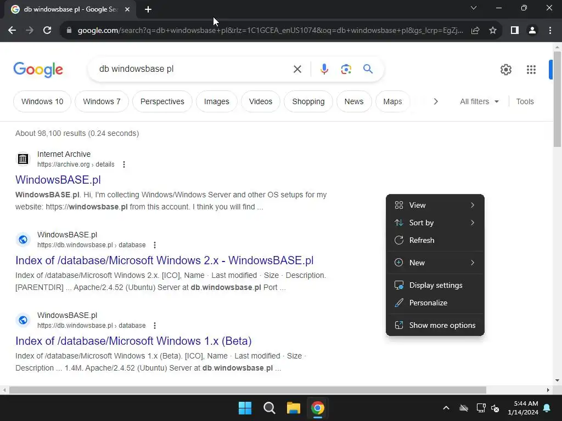The width and height of the screenshot is (562, 421).
Task: Open the share page icon in address bar
Action: click(x=475, y=31)
